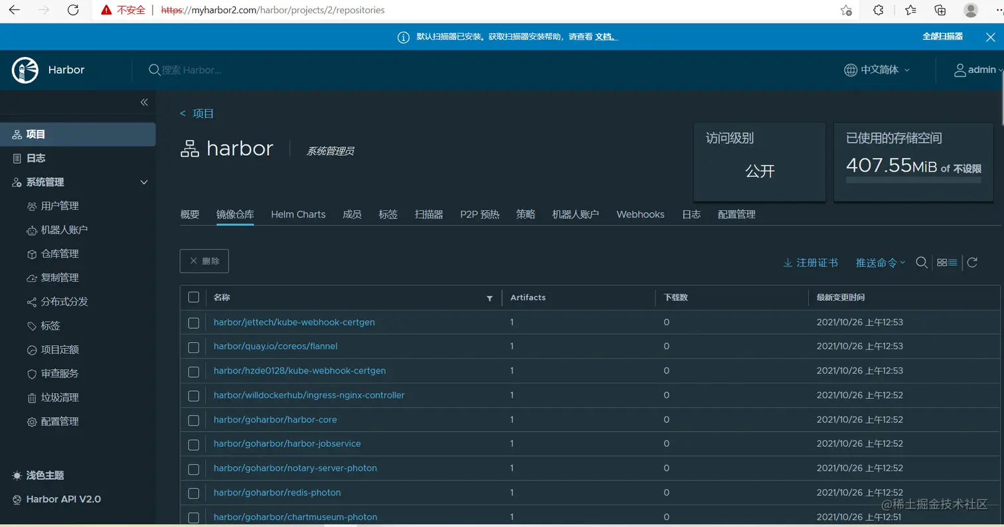Click 全部扫描器 in the banner
This screenshot has width=1004, height=527.
(x=942, y=36)
